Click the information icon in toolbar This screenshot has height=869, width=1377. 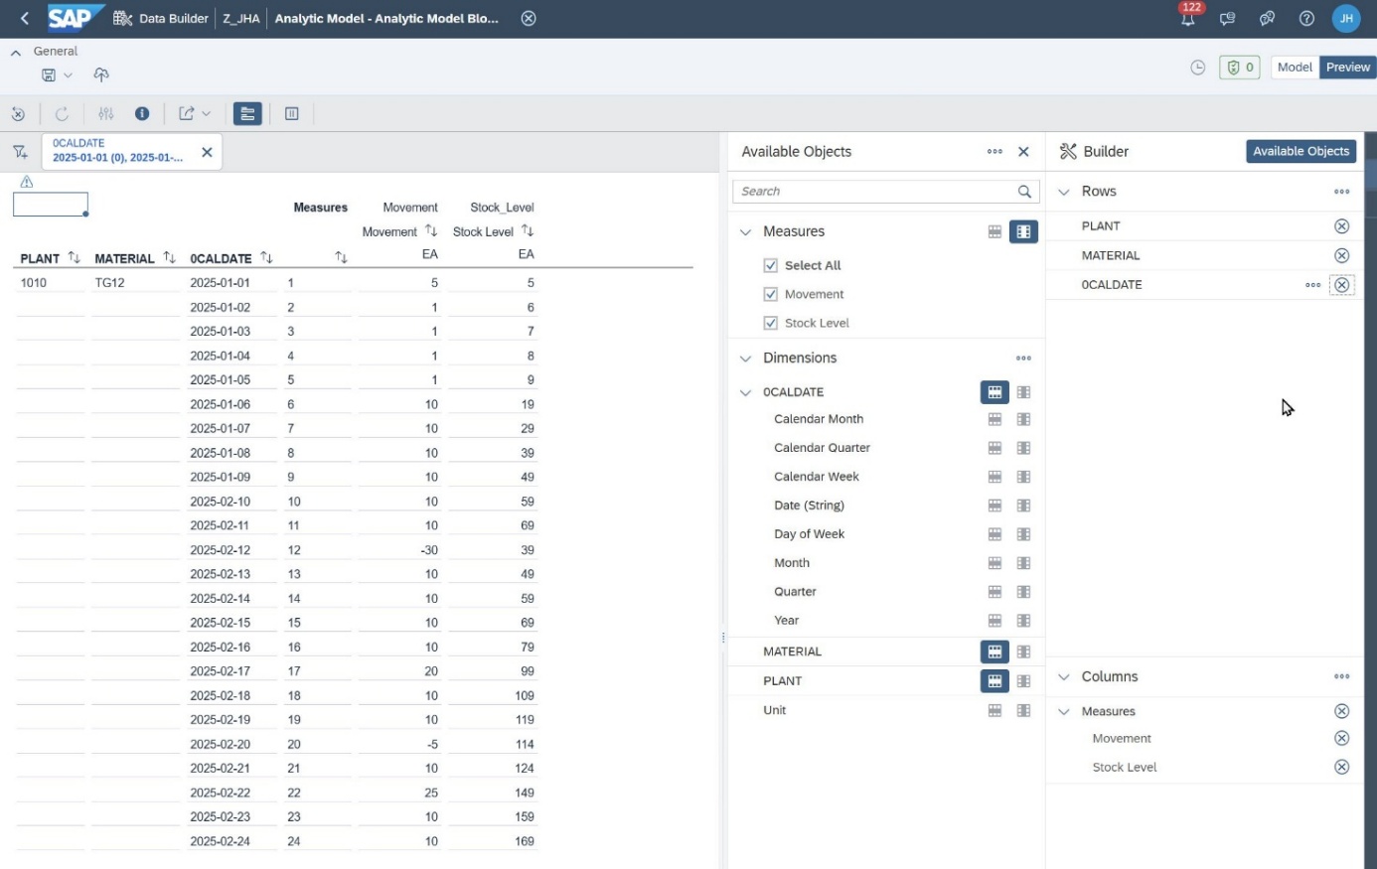[142, 114]
